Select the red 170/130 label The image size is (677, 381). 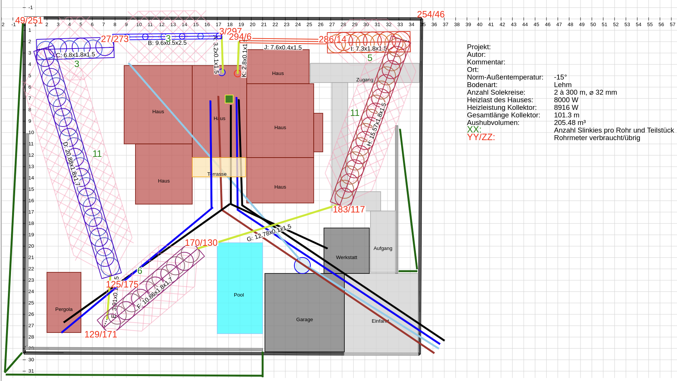(x=201, y=243)
